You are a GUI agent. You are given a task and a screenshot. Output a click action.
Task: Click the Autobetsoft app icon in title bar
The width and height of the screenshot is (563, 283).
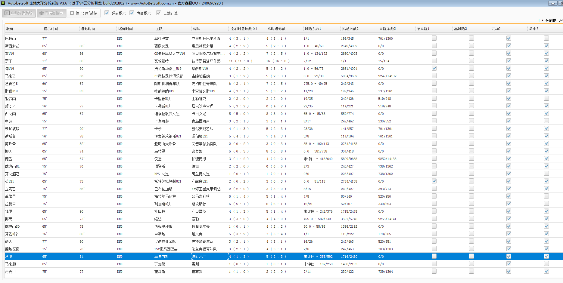[3, 3]
